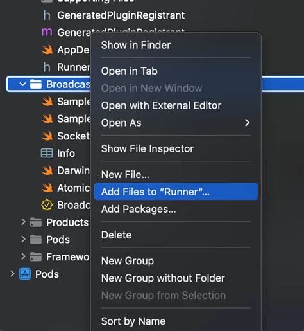The height and width of the screenshot is (331, 304).
Task: Choose New File… from context menu
Action: [125, 174]
